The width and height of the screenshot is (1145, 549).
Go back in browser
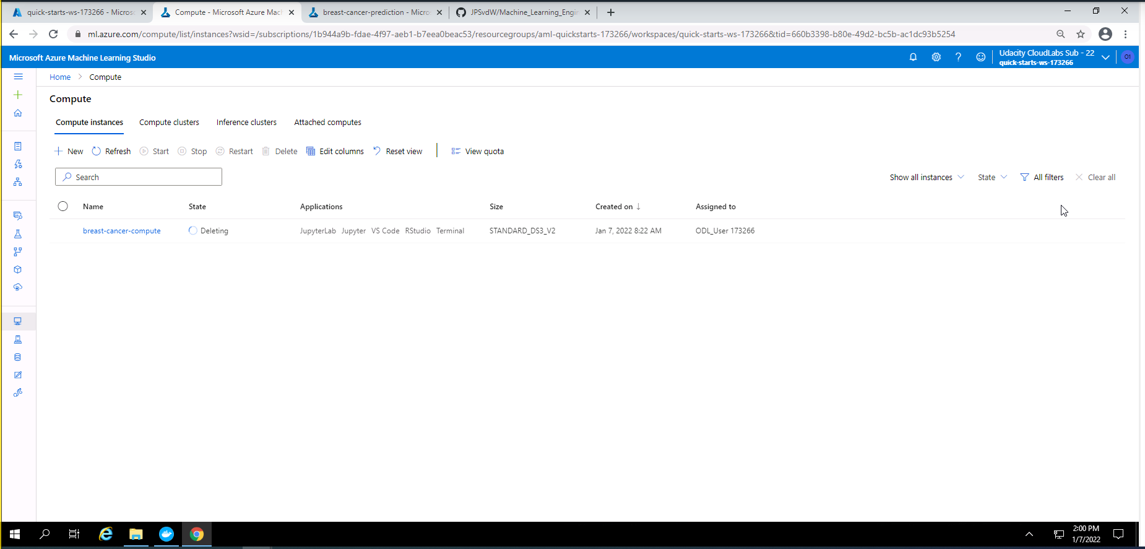pos(14,34)
